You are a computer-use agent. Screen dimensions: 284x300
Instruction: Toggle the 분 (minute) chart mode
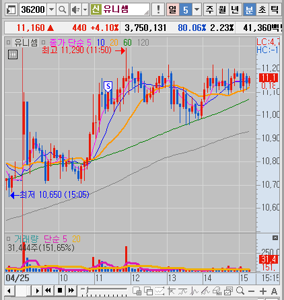coord(249,9)
